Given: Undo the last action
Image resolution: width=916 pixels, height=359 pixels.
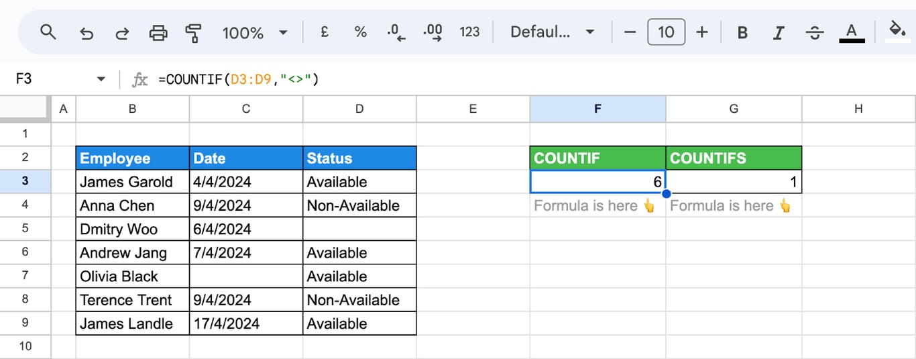Looking at the screenshot, I should point(86,32).
